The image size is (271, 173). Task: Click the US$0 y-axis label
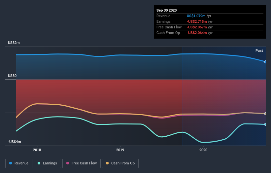pyautogui.click(x=12, y=76)
